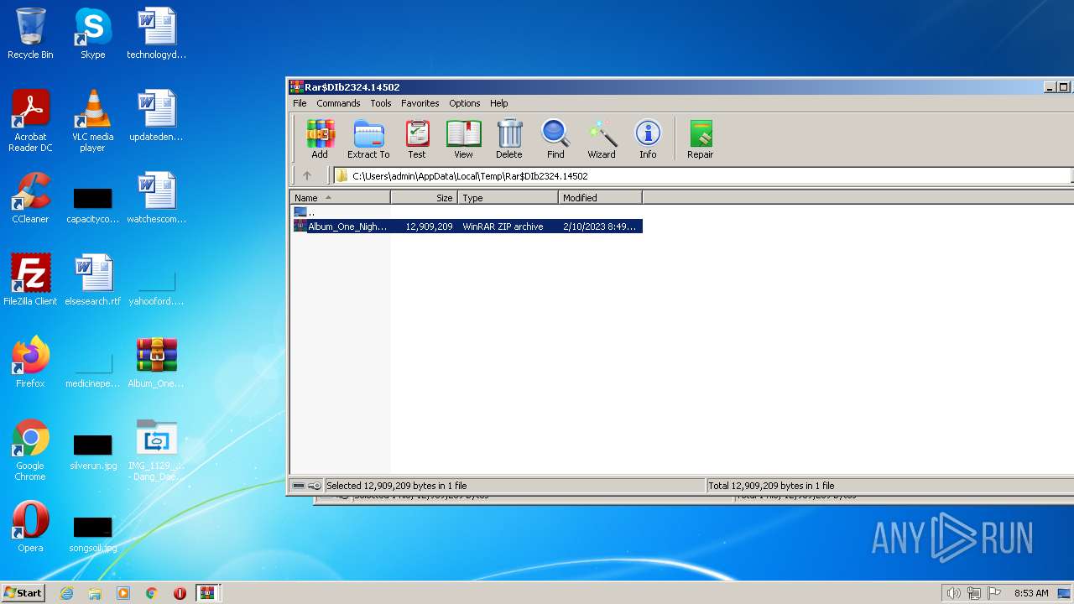Image resolution: width=1074 pixels, height=604 pixels.
Task: Sort list by Name column header
Action: (340, 198)
